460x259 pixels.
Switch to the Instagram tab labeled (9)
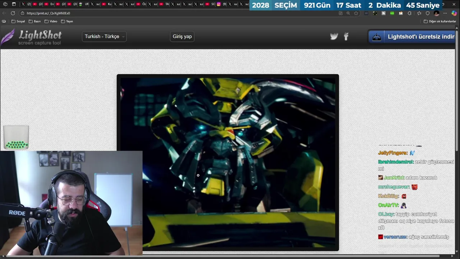pos(222,4)
